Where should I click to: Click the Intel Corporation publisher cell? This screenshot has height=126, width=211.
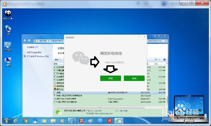tap(116, 99)
